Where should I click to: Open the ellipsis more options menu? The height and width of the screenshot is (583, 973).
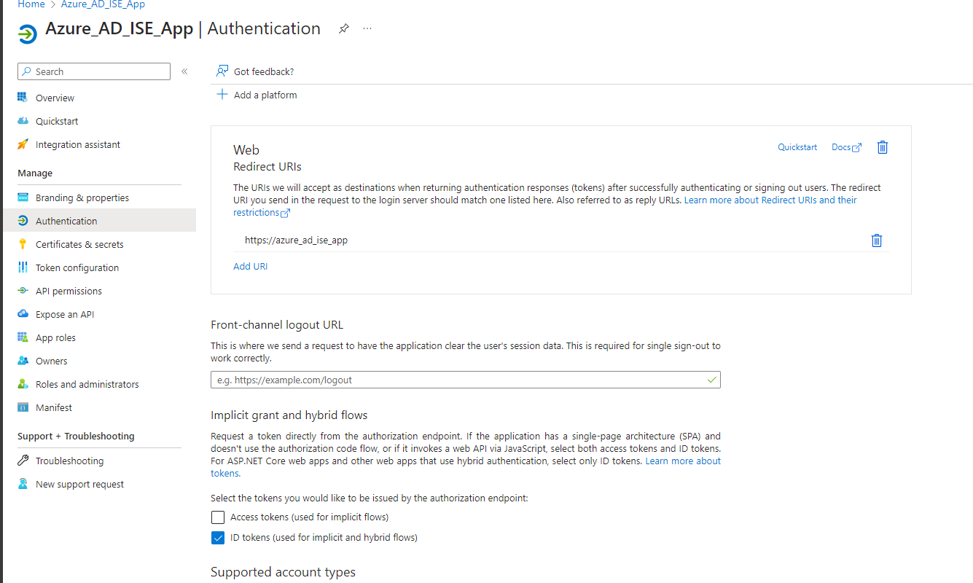tap(367, 28)
